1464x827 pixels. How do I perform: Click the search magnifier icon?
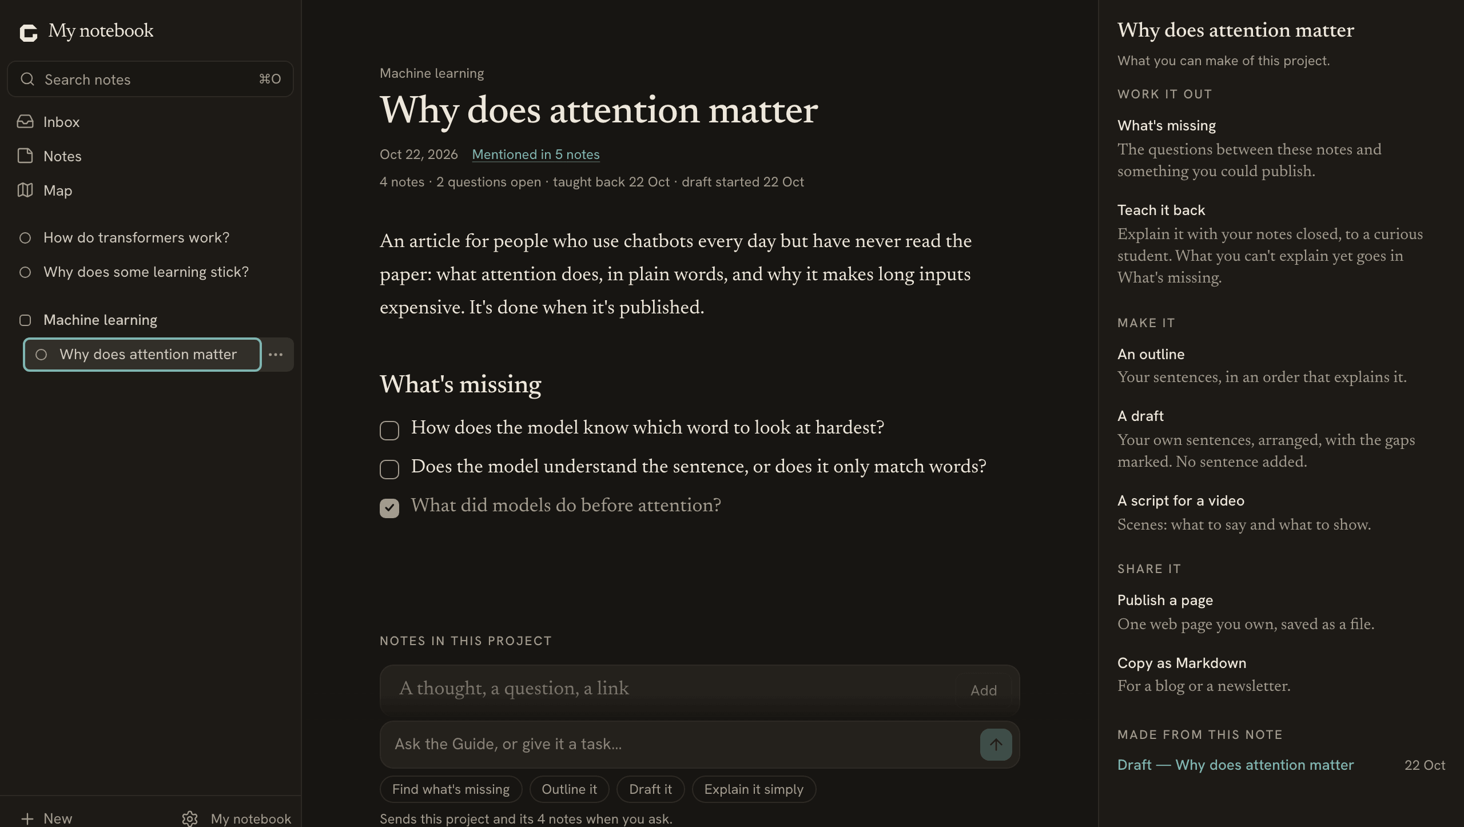coord(27,79)
